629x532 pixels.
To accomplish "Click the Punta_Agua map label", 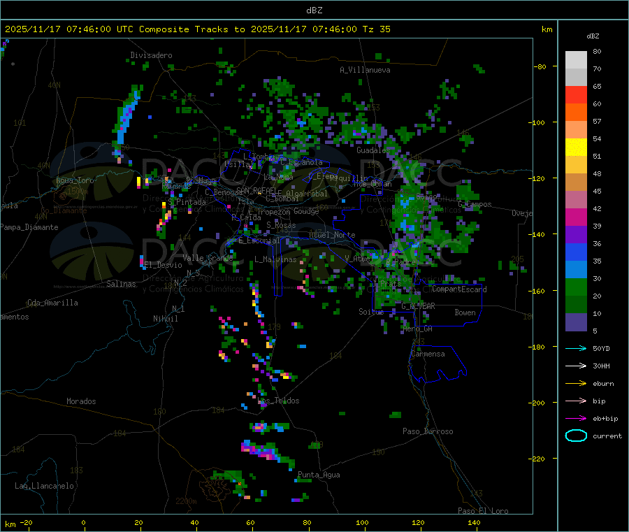I will click(x=319, y=475).
